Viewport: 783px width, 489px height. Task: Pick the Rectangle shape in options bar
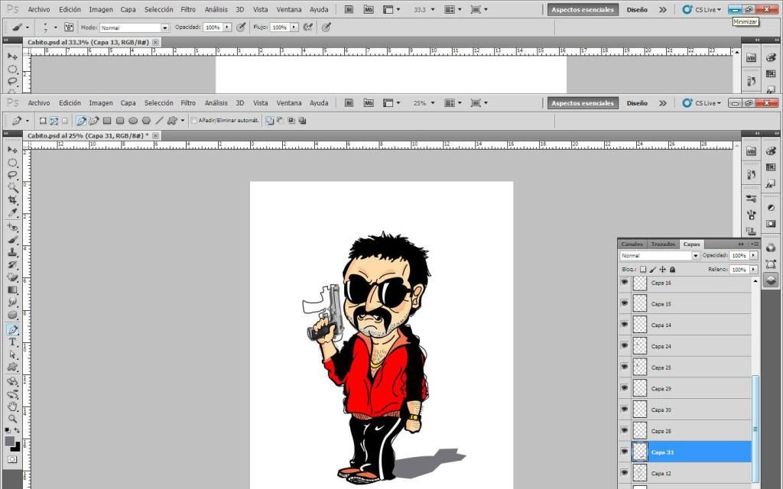point(107,120)
